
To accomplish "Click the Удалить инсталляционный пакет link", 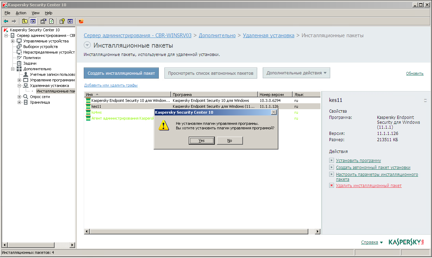I will [x=368, y=186].
